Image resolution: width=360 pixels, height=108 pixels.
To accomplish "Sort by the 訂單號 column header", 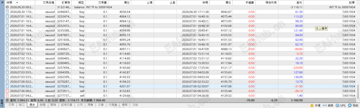I will 63,2.
